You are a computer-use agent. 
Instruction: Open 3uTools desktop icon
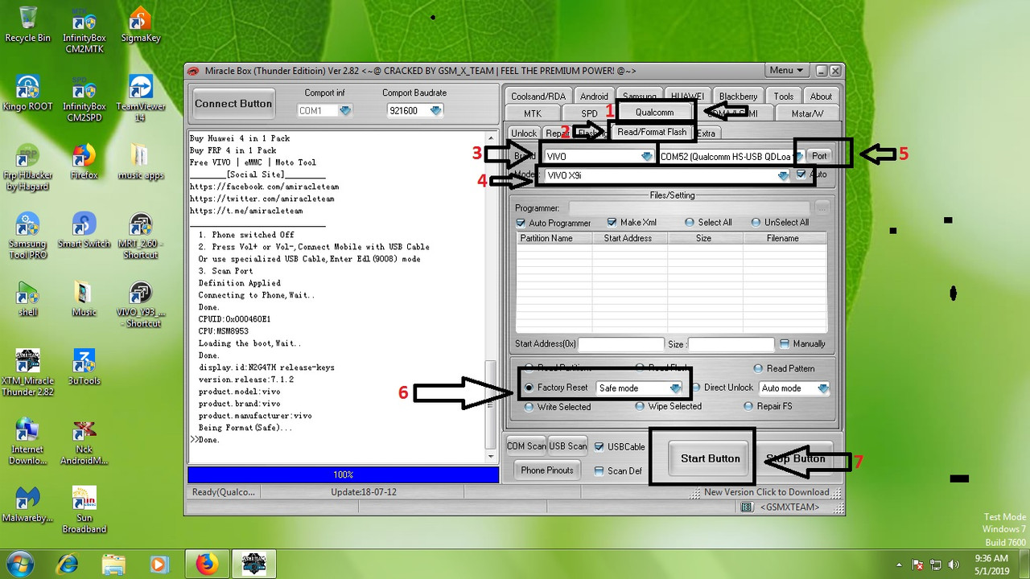click(x=84, y=367)
